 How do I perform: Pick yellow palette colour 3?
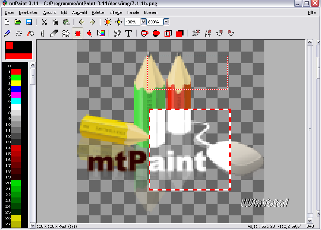tap(16, 83)
